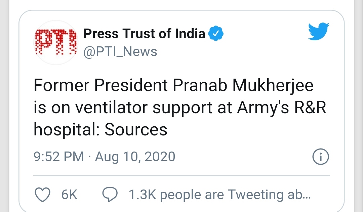Open the @PTI_News handle link
Viewport: 363px width, 212px height.
pos(120,52)
